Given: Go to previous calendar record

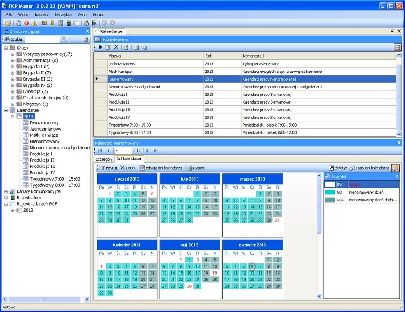Looking at the screenshot, I should [108, 150].
